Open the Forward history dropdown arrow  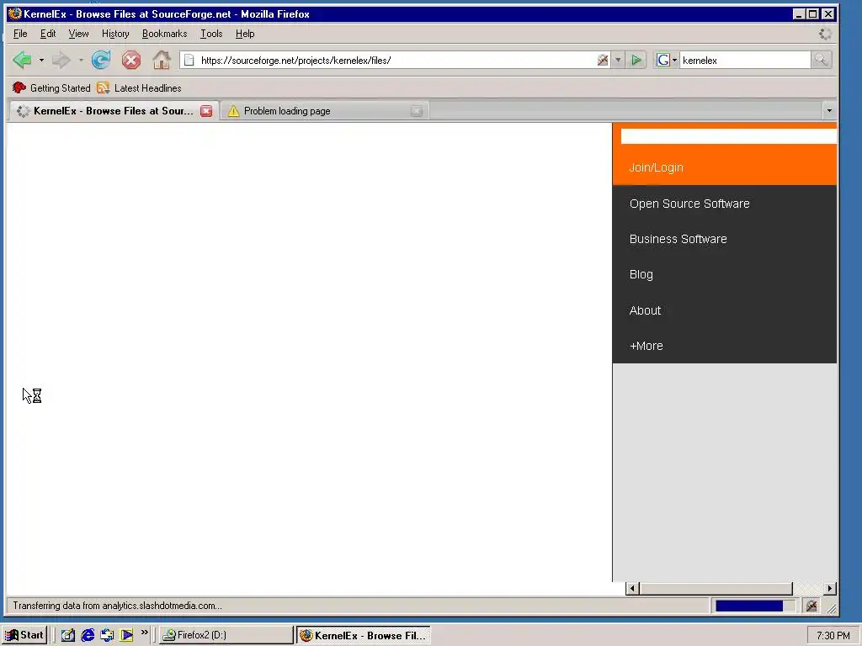(x=80, y=60)
